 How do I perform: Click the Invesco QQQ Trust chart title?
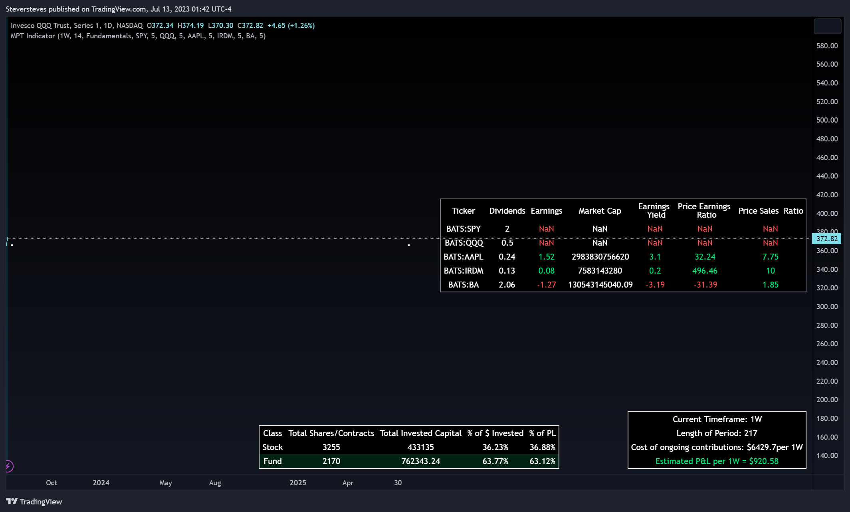[77, 26]
